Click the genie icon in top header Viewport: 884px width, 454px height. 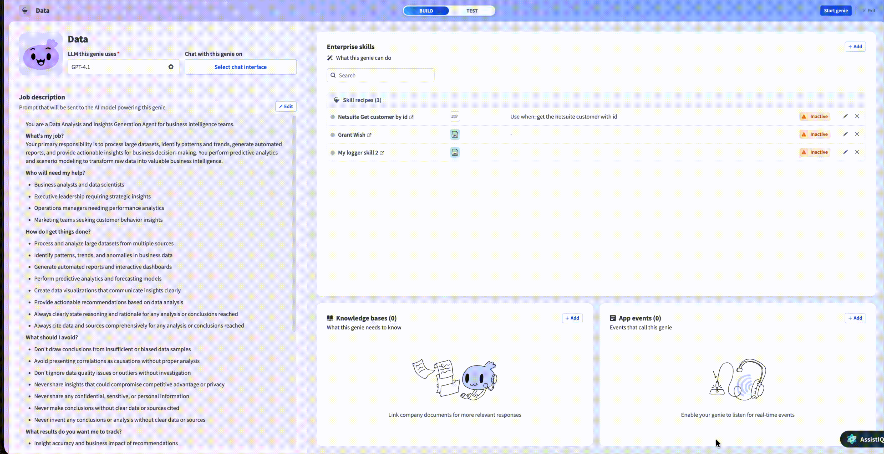click(x=25, y=11)
